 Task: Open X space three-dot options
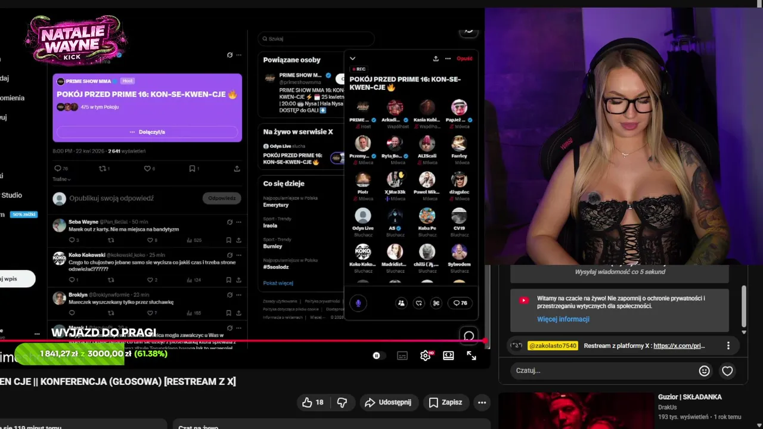click(448, 58)
